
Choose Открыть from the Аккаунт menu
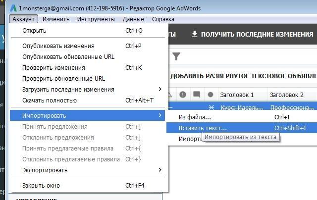(x=88, y=31)
